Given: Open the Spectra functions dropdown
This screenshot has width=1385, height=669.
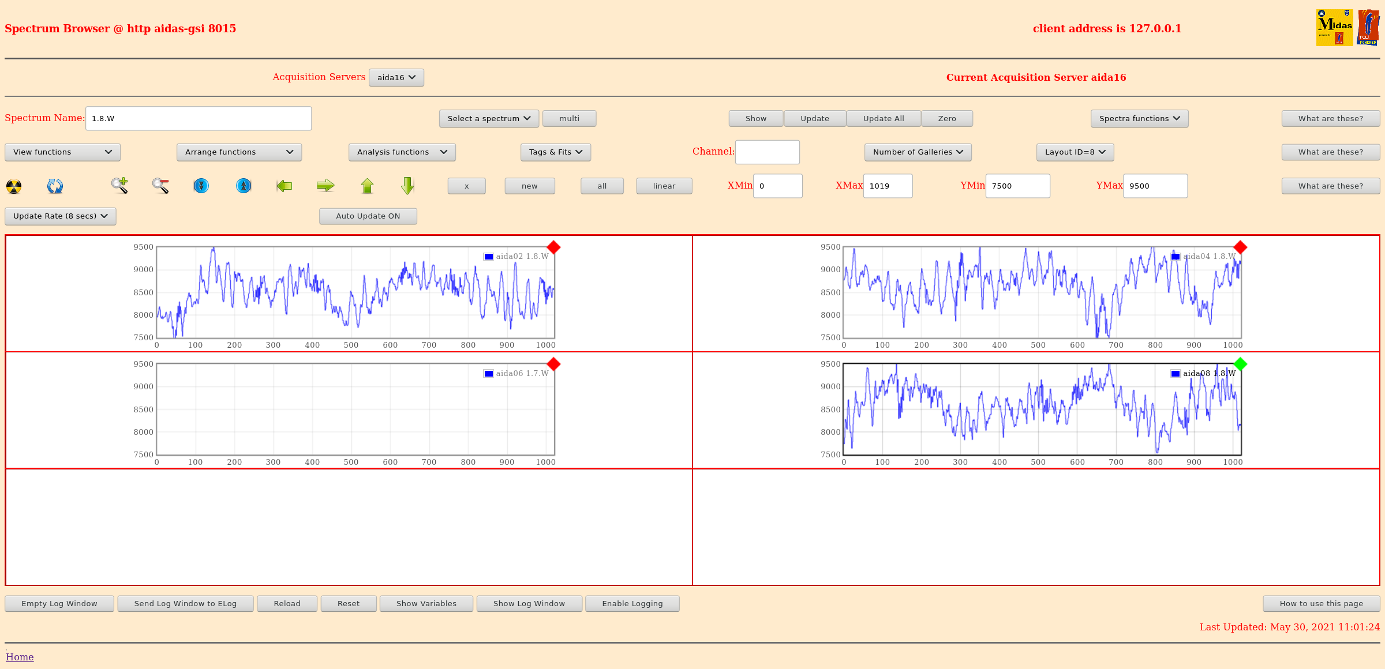Looking at the screenshot, I should coord(1139,119).
